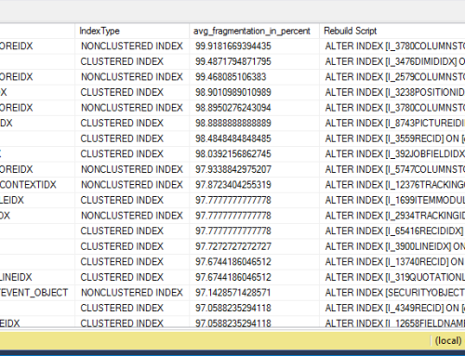Click the (local) server status bar entry
This screenshot has height=356, width=465.
pyautogui.click(x=448, y=341)
